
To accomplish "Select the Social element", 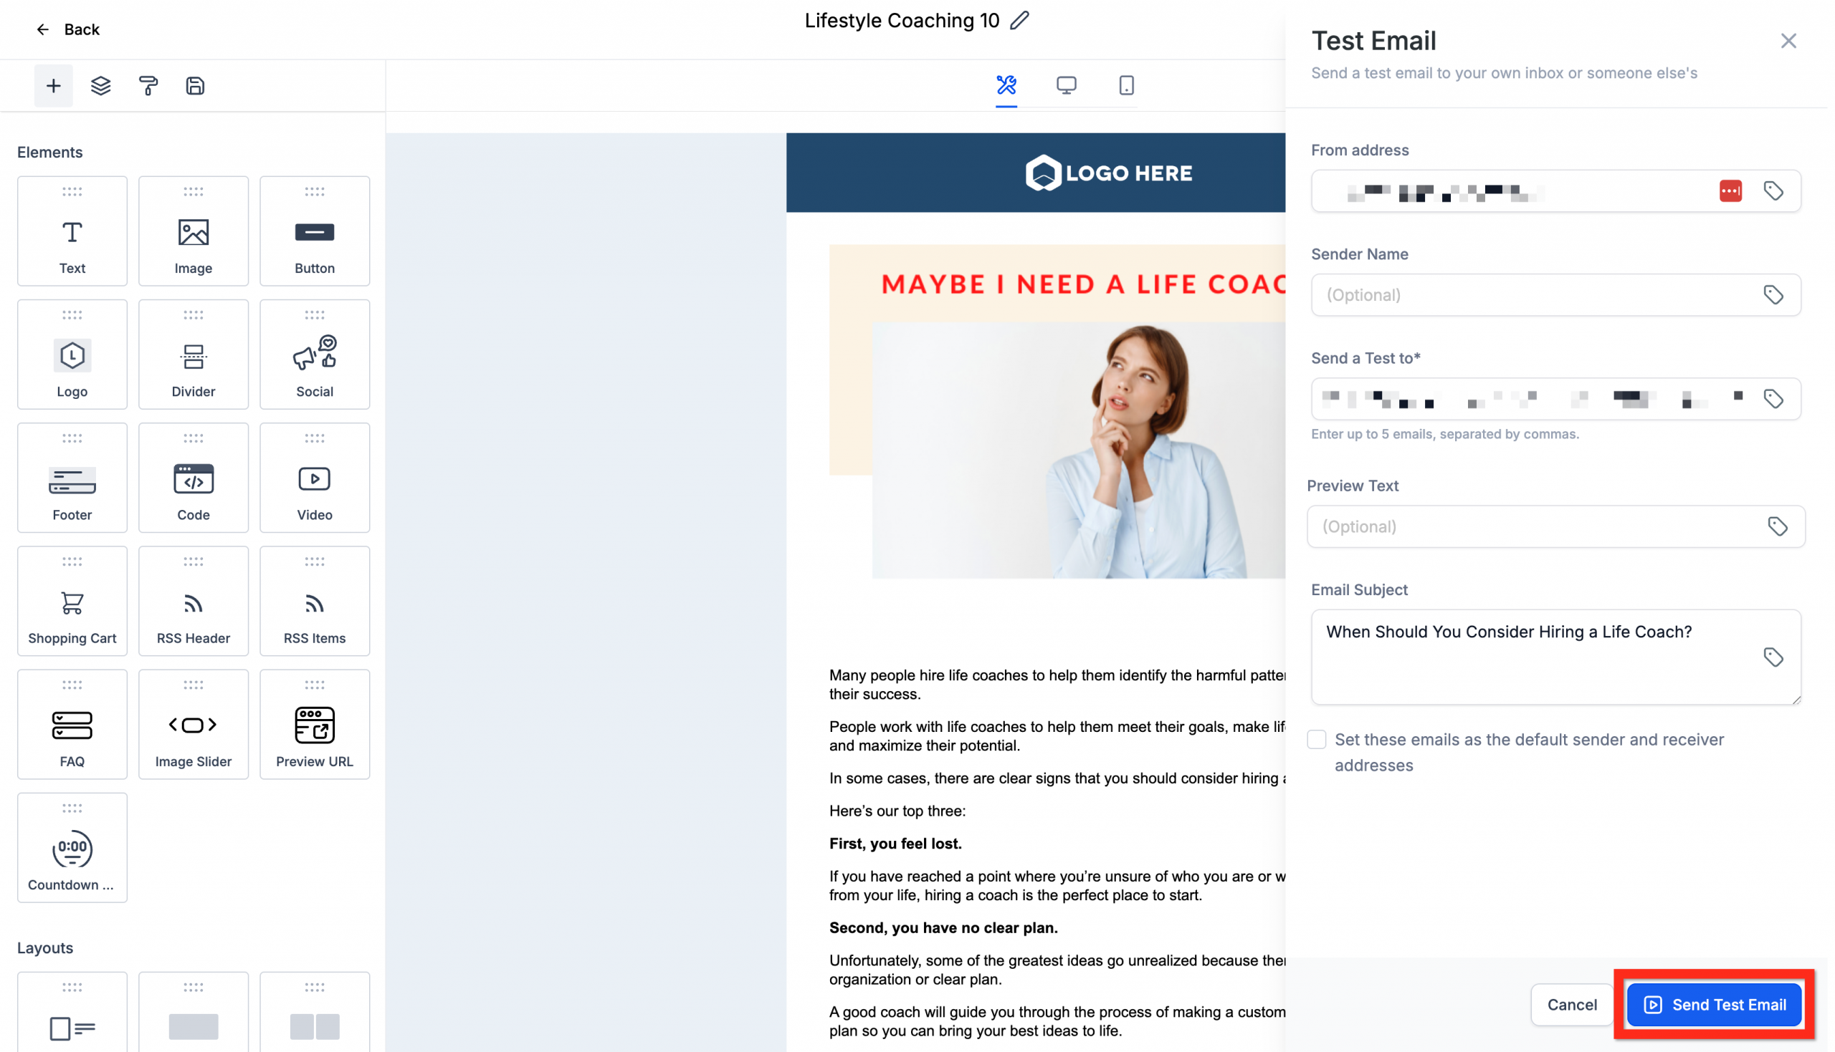I will pos(314,354).
